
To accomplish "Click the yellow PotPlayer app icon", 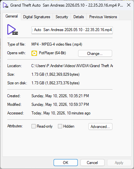I will coord(34,53).
